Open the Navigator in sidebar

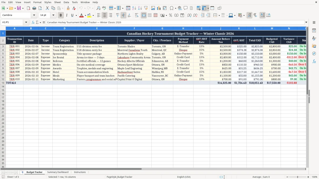[314, 54]
